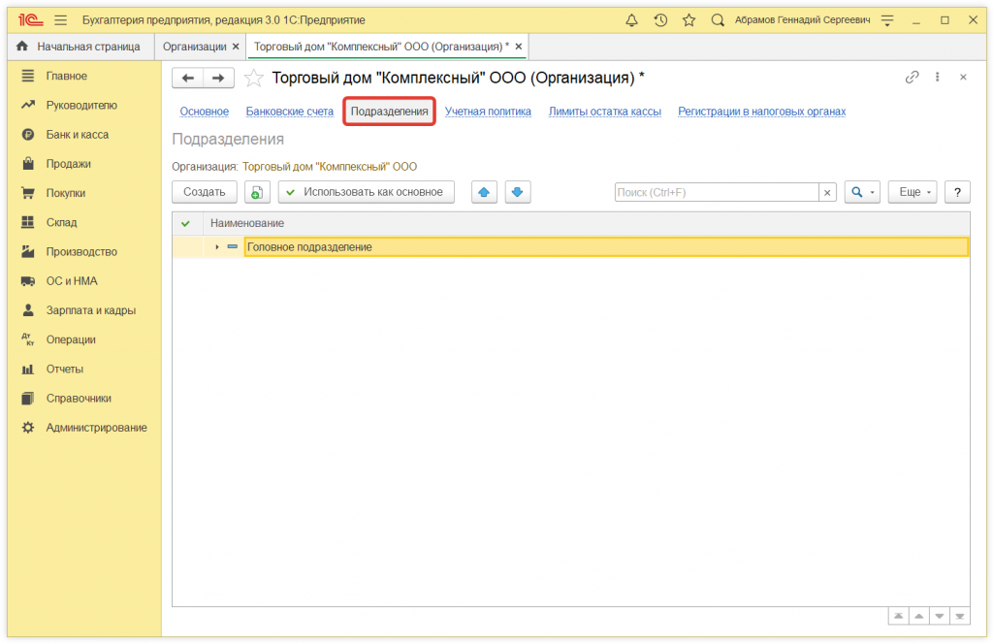Clear the search field with X
The width and height of the screenshot is (993, 644).
coord(827,193)
